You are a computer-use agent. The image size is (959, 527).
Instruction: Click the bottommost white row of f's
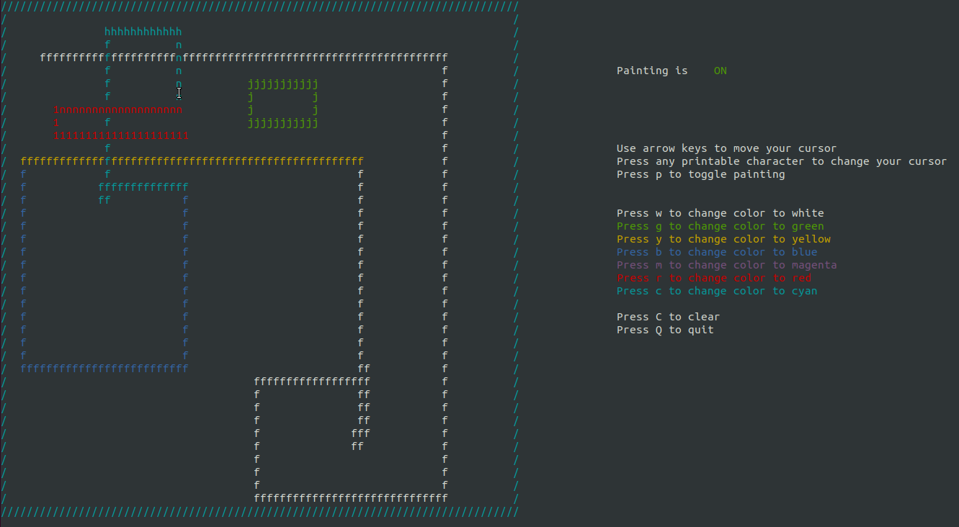pyautogui.click(x=351, y=498)
